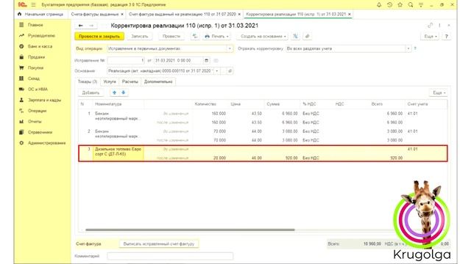The image size is (471, 264).
Task: Go to the home start page icon
Action: pos(20,14)
